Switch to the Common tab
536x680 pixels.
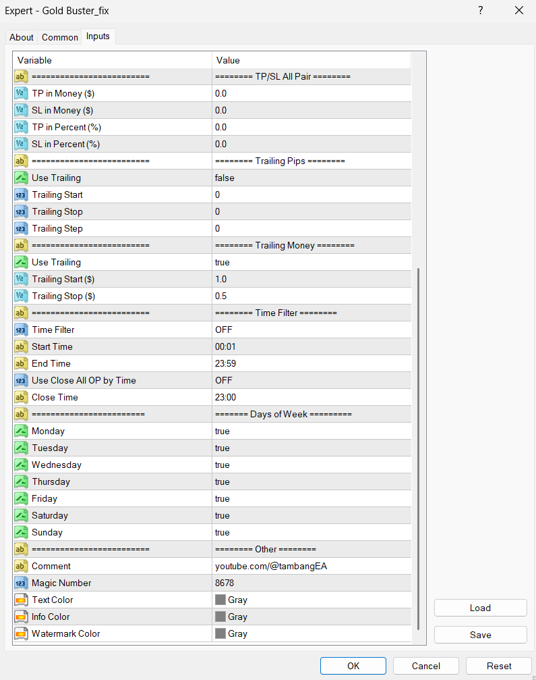(x=60, y=37)
